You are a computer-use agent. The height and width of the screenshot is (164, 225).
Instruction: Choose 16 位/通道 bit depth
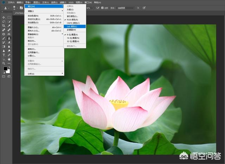pyautogui.click(x=72, y=39)
